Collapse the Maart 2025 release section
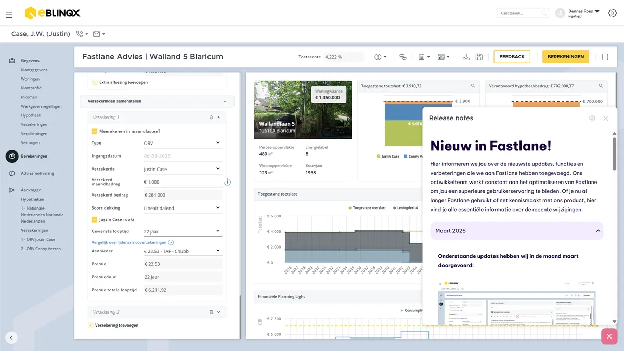 517,231
